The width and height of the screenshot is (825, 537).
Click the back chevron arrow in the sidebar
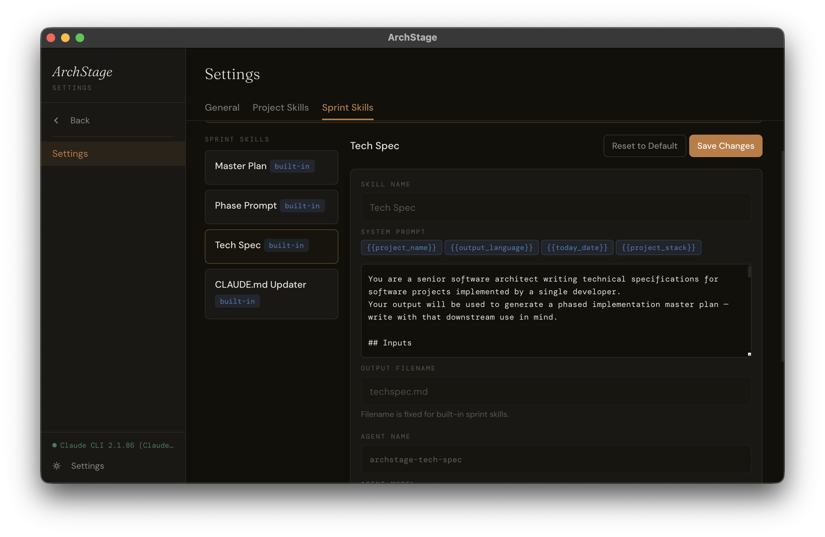[56, 120]
